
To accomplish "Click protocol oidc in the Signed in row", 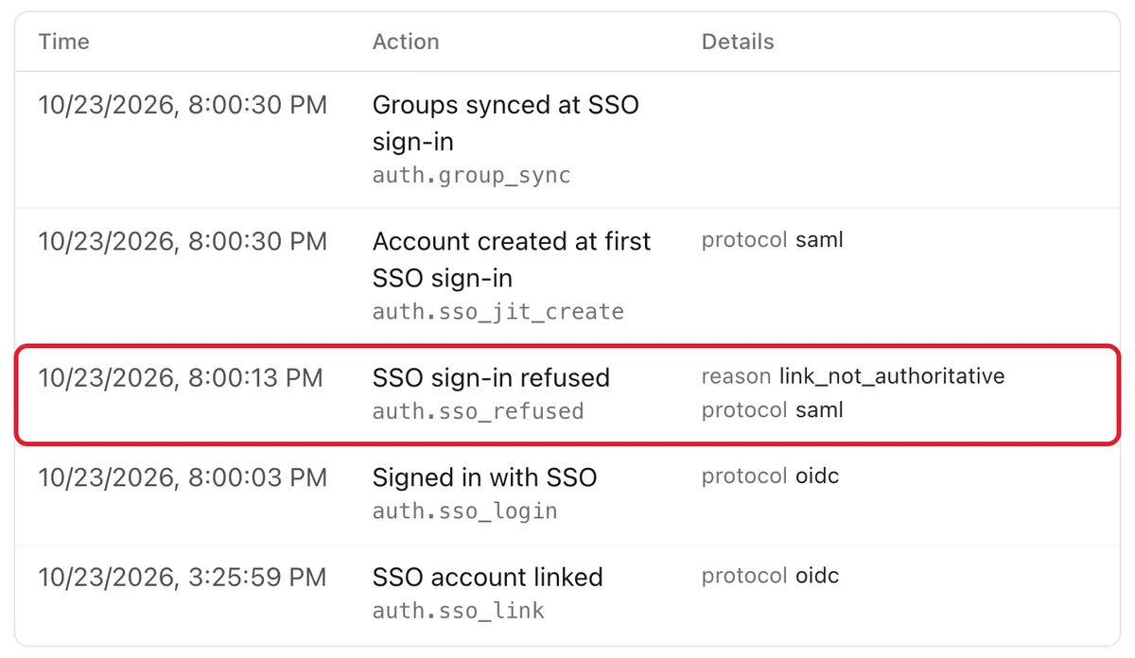I will click(x=770, y=476).
